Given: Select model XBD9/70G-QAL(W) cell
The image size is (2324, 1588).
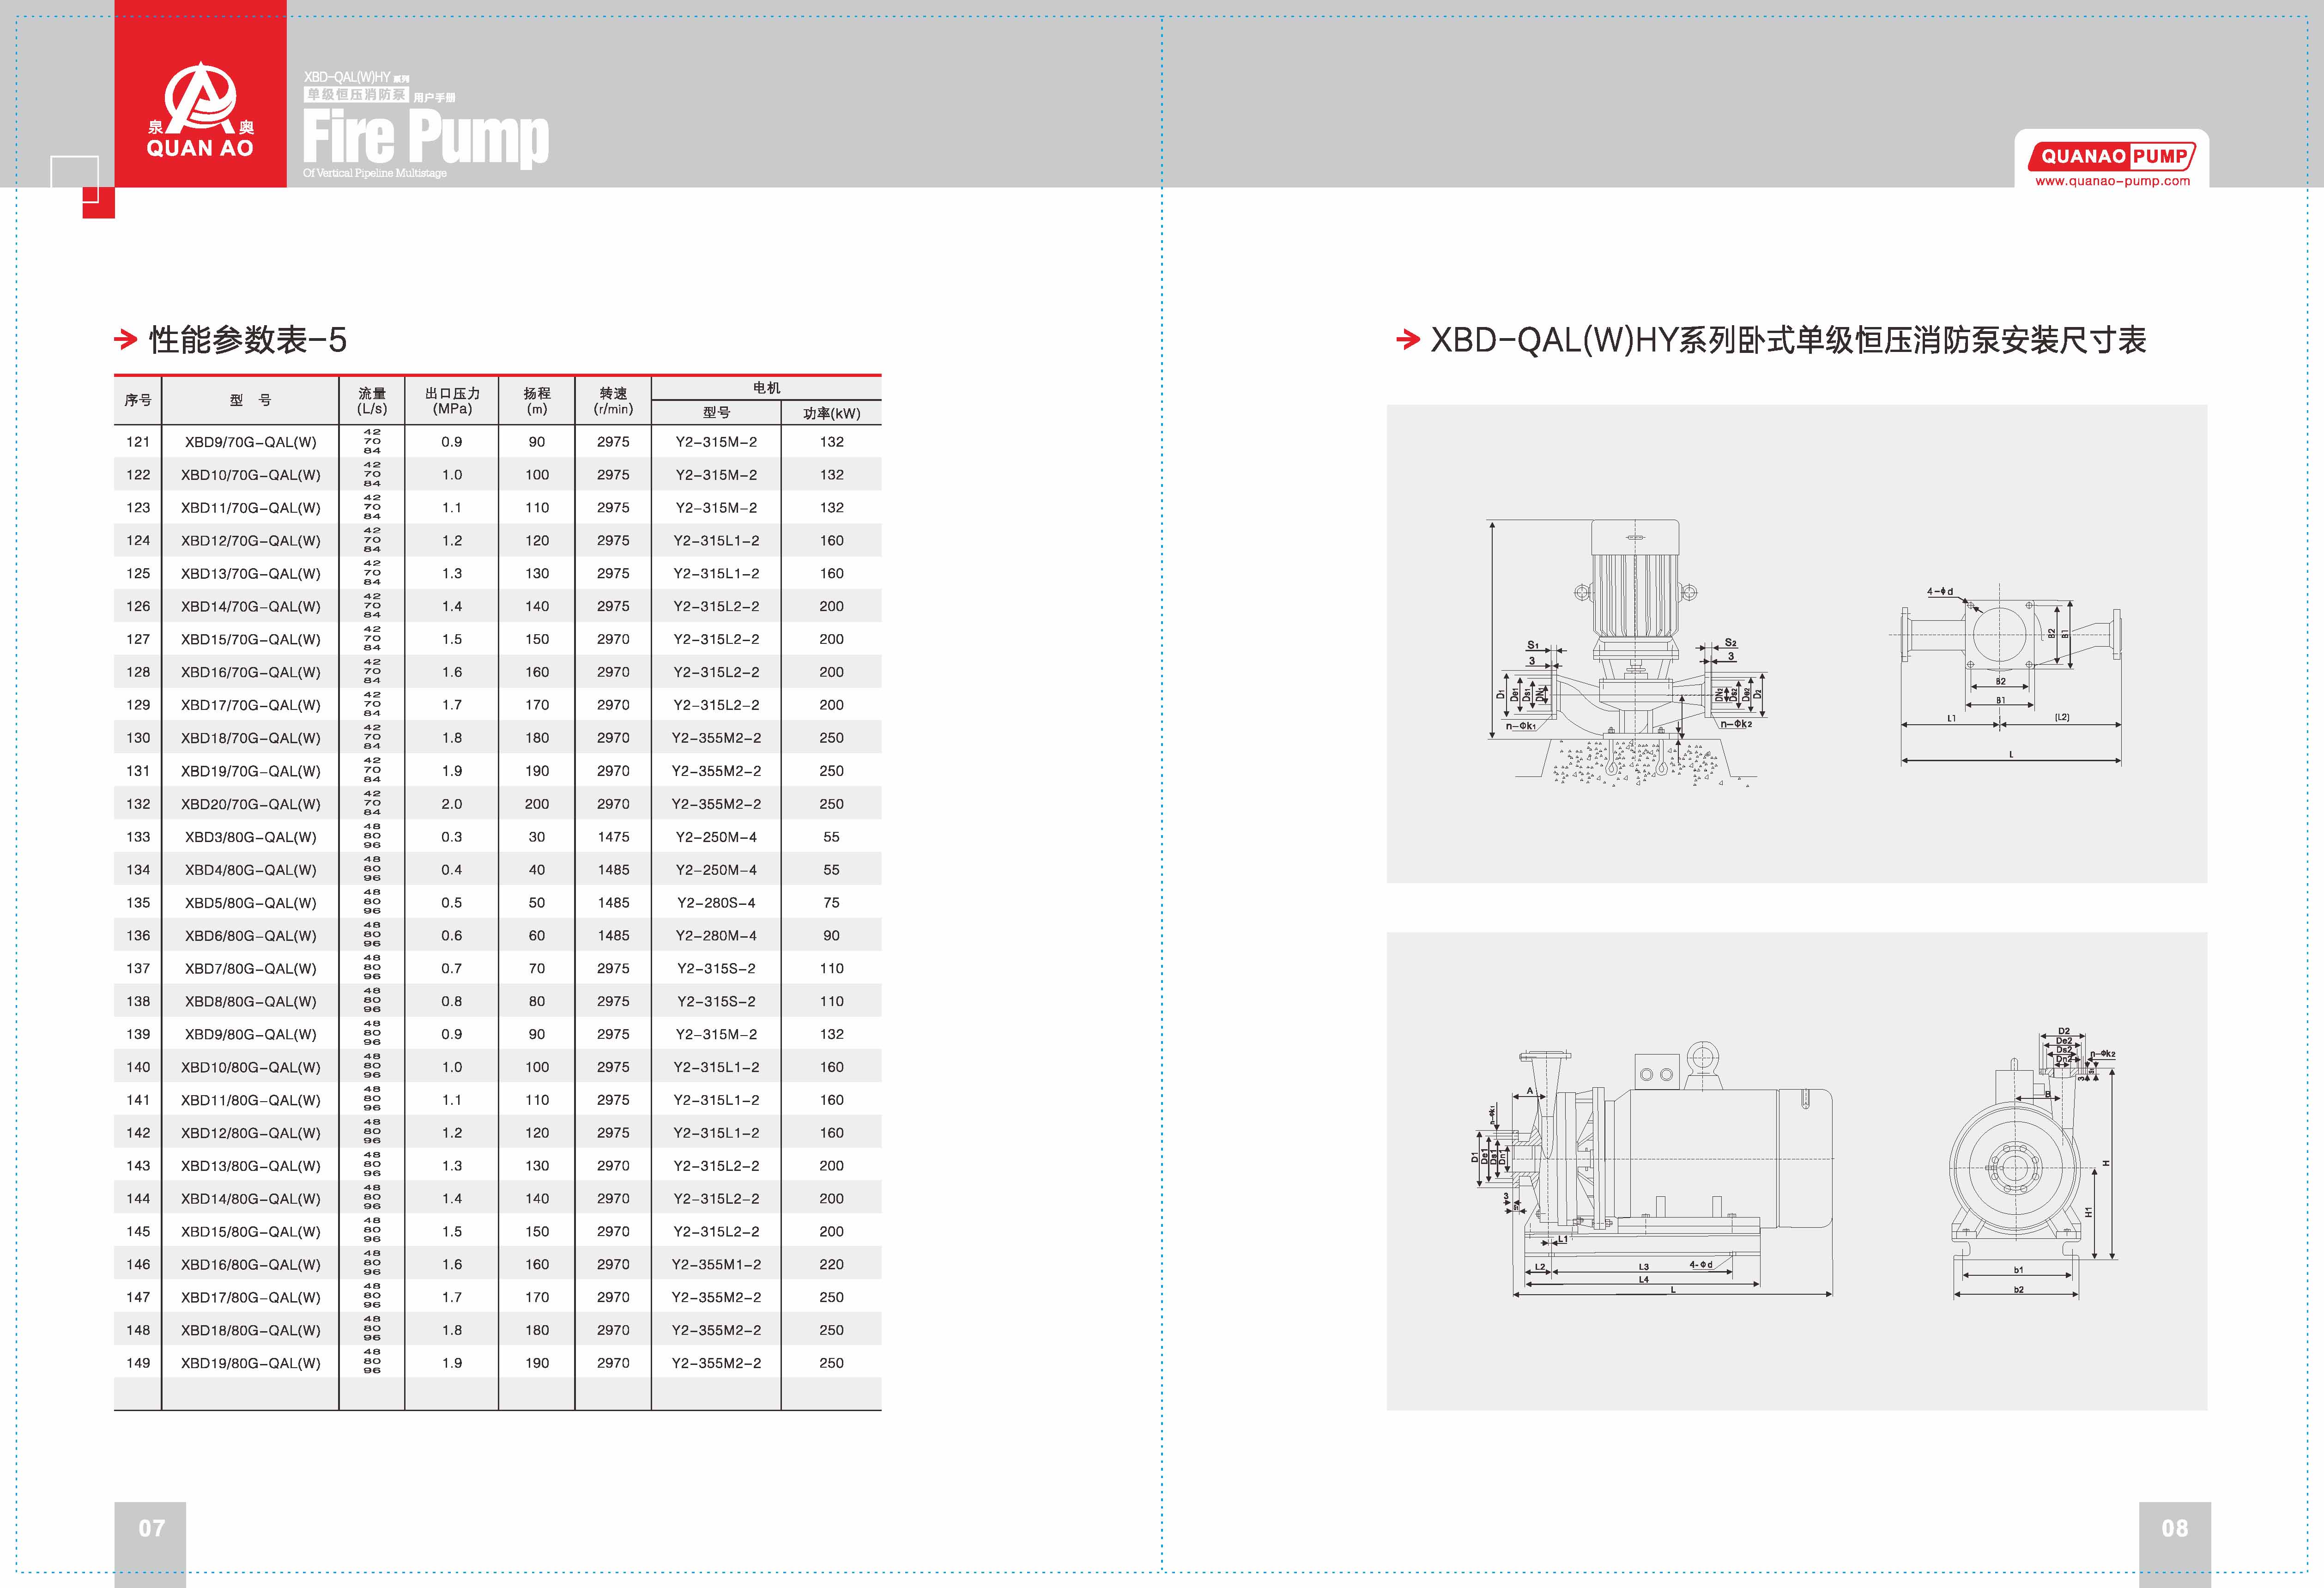Looking at the screenshot, I should pyautogui.click(x=250, y=442).
